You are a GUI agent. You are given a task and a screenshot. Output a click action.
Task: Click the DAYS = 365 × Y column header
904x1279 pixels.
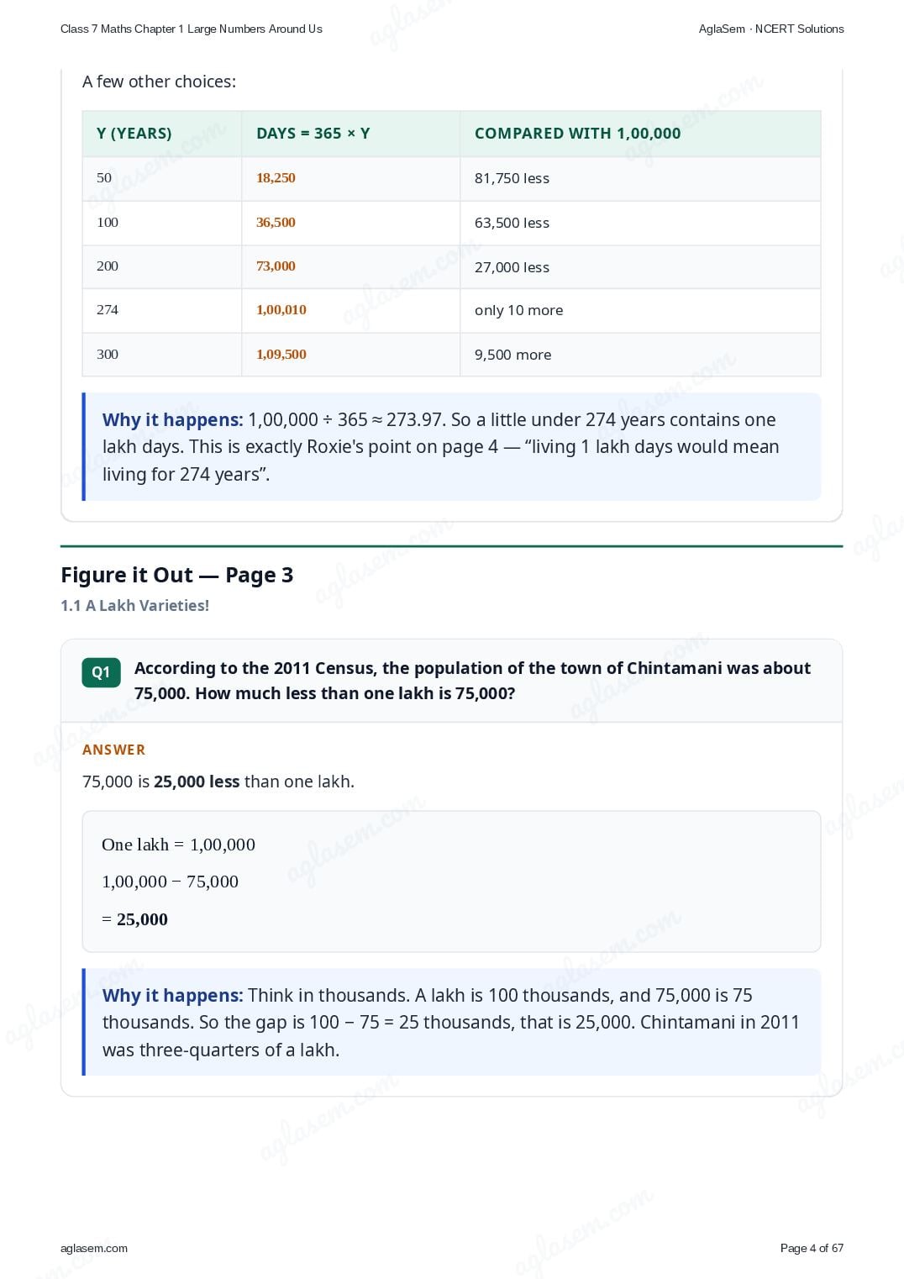[313, 133]
